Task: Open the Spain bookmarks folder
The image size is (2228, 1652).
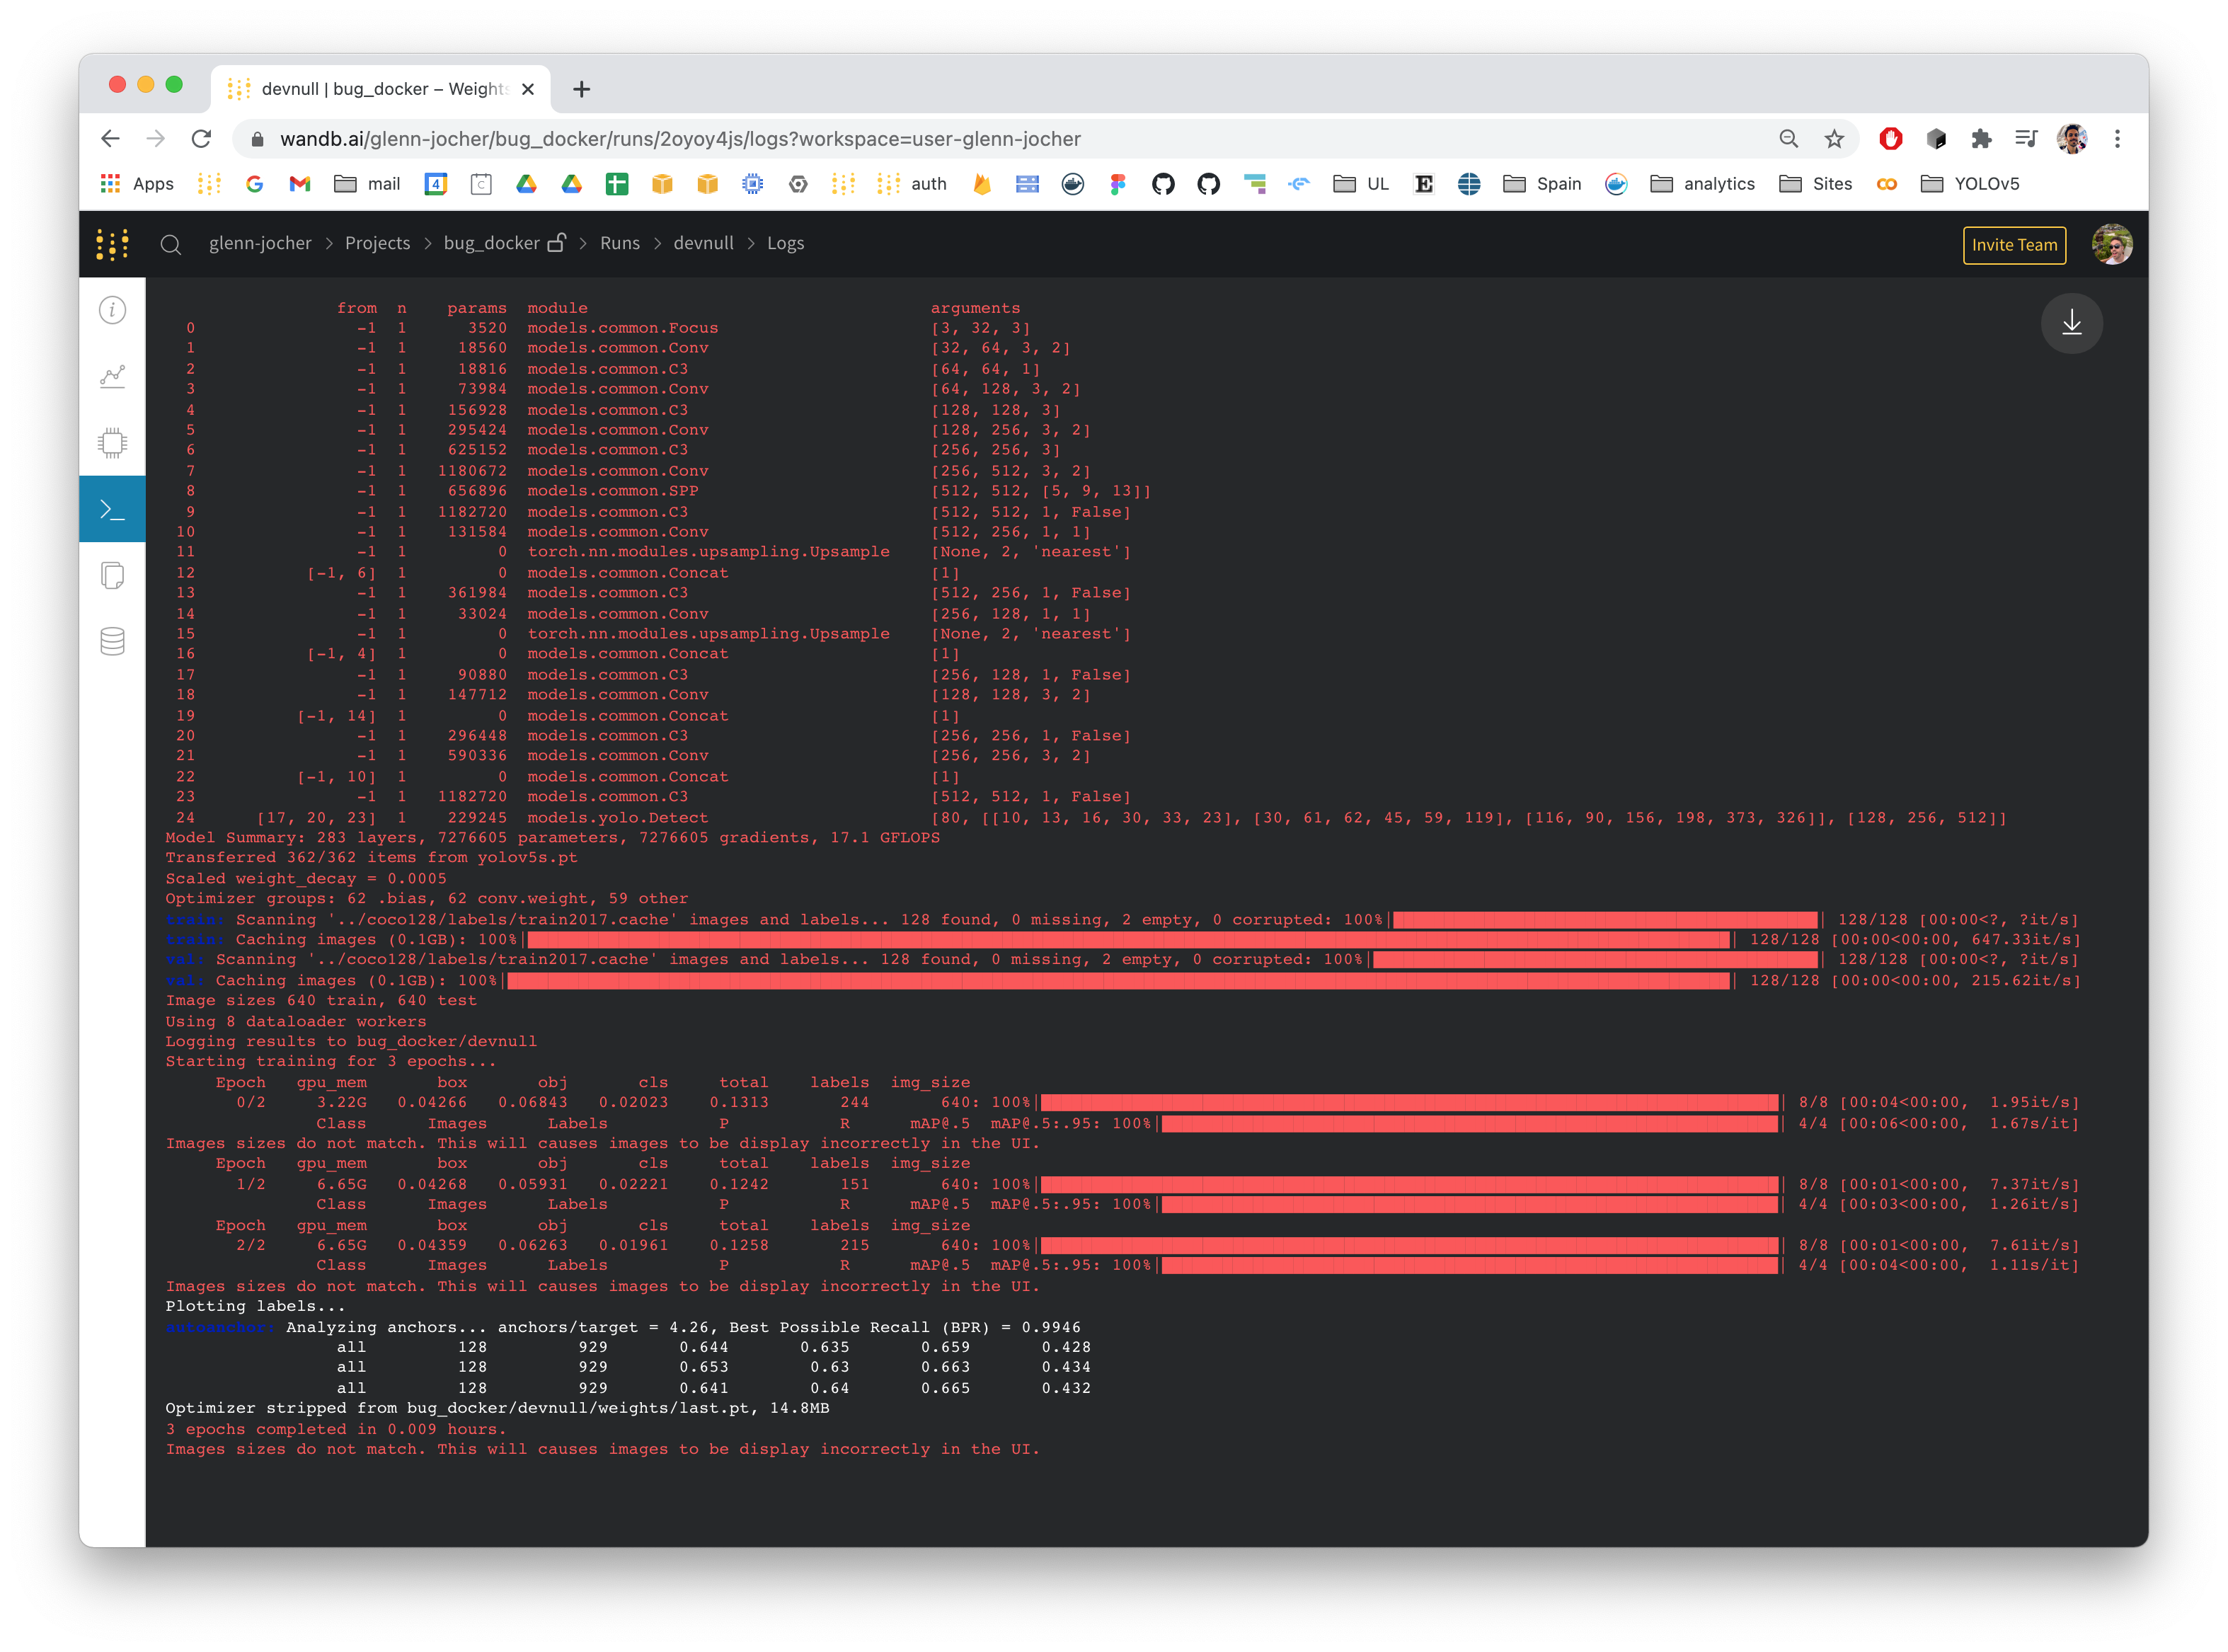Action: pyautogui.click(x=1542, y=184)
